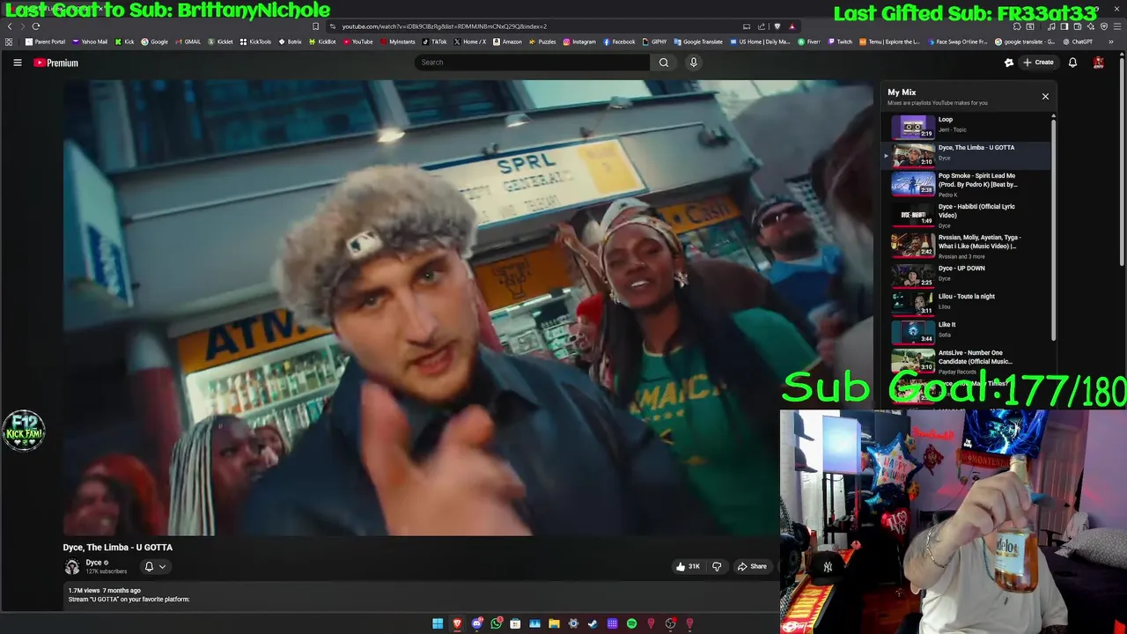Expand notification options chevron next to bell
1127x634 pixels.
pyautogui.click(x=162, y=567)
